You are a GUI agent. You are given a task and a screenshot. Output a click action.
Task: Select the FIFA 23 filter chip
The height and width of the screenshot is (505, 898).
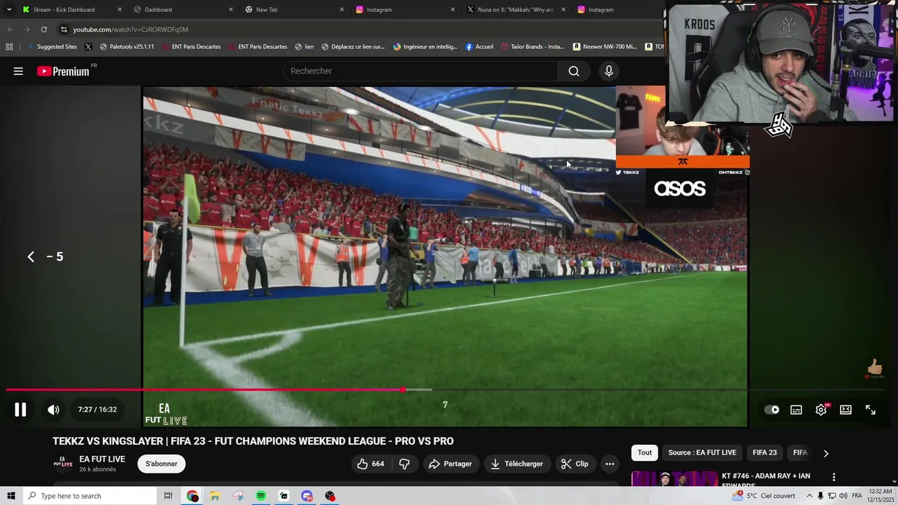tap(765, 453)
